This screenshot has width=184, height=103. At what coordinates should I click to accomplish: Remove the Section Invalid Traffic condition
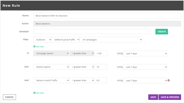pos(169,80)
